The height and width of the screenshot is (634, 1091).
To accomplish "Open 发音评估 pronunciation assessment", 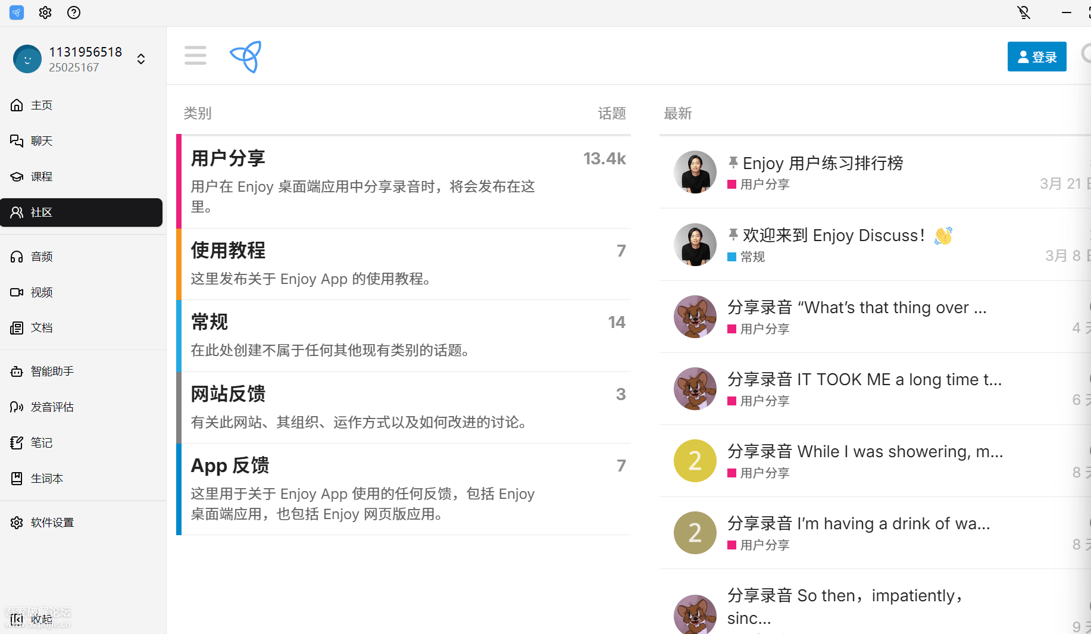I will pos(52,407).
